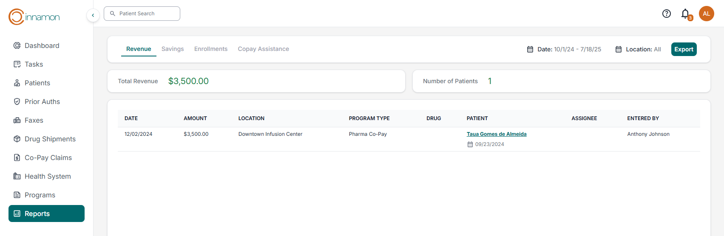The height and width of the screenshot is (236, 724).
Task: Open the help question mark icon
Action: pyautogui.click(x=666, y=14)
